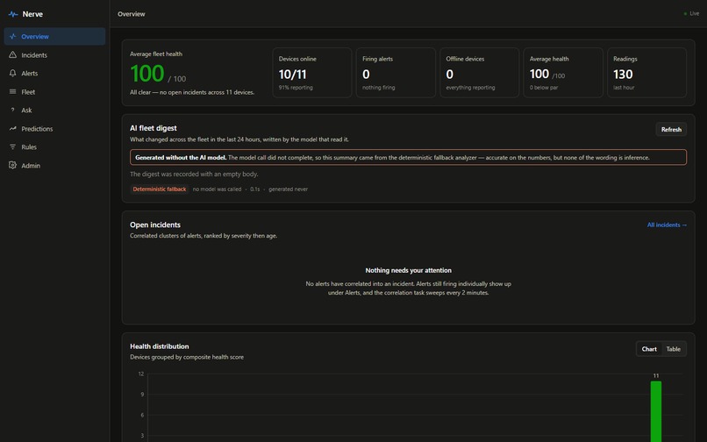Select the Readings 130 card
Viewport: 707px width, 442px height.
(646, 73)
